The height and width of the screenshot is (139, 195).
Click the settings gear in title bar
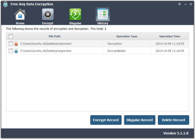(x=179, y=4)
